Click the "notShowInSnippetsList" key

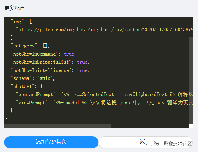pyautogui.click(x=41, y=62)
